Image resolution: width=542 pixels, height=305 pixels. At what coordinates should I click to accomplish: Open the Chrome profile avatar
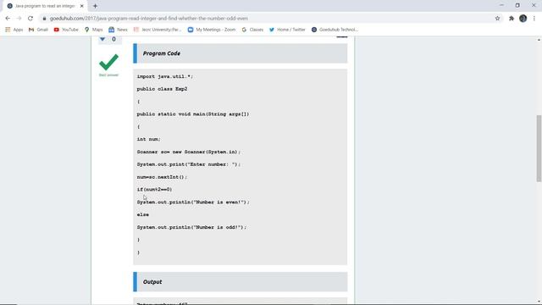pyautogui.click(x=523, y=19)
